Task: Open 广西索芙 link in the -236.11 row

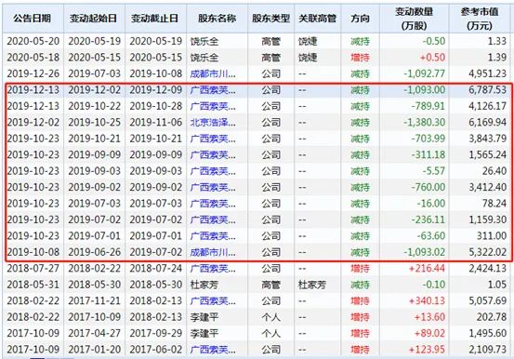Action: [213, 219]
